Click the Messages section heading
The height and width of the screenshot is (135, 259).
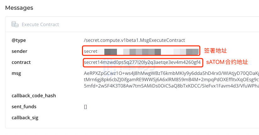[19, 8]
